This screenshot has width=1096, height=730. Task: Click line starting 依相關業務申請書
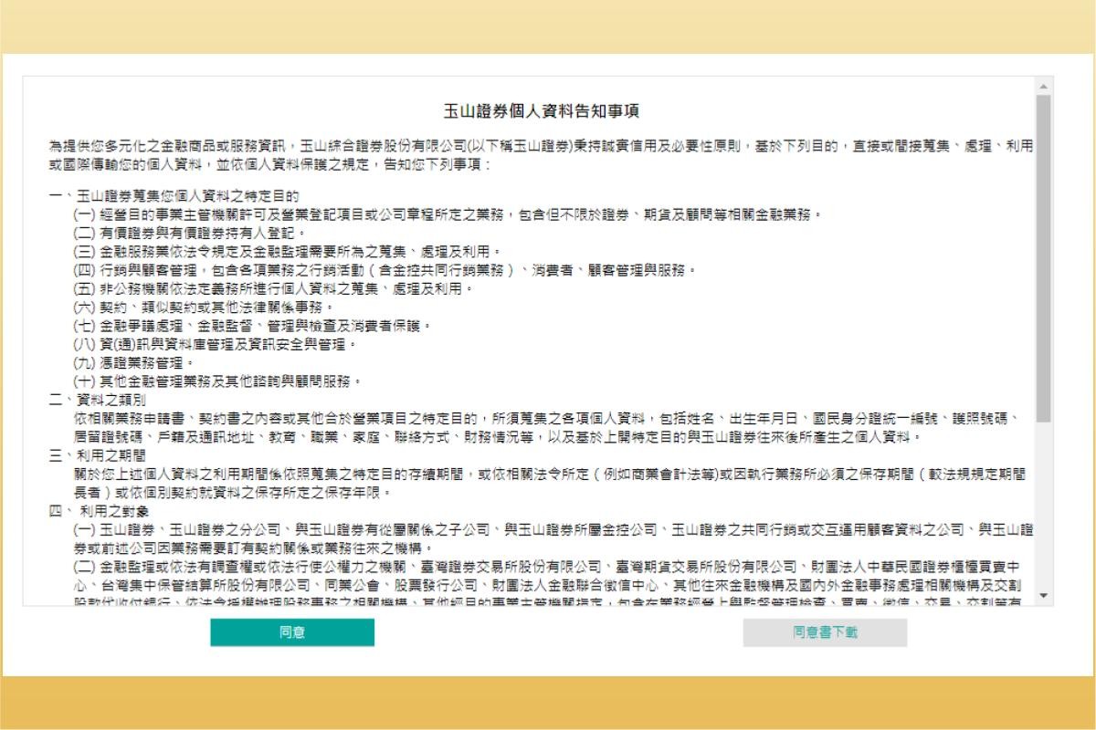click(x=547, y=418)
